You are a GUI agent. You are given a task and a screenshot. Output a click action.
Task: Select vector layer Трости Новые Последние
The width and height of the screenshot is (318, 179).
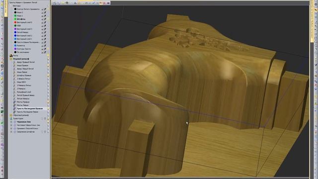(x=28, y=42)
